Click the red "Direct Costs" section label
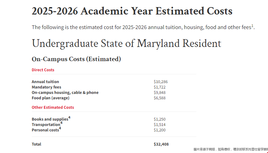This screenshot has height=153, width=268. click(43, 70)
